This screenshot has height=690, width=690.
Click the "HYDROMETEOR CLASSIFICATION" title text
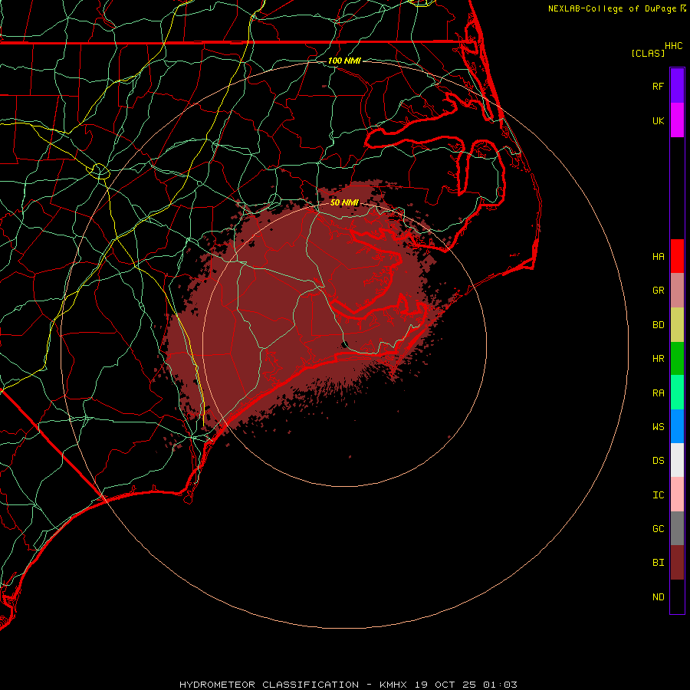[269, 685]
